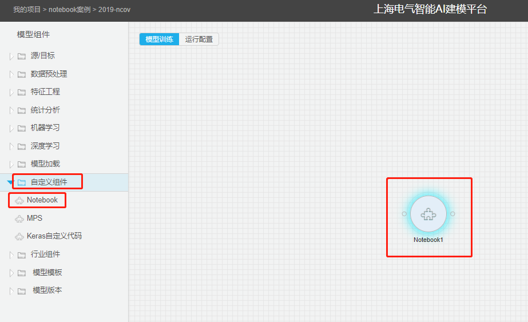Click the output port of Notebook1 node
Image resolution: width=528 pixels, height=322 pixels.
pyautogui.click(x=452, y=214)
